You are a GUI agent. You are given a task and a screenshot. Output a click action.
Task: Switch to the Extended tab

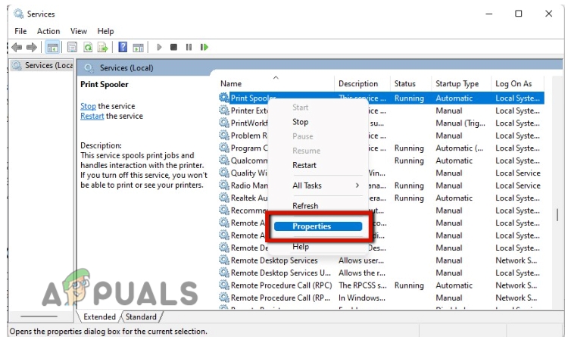[99, 316]
